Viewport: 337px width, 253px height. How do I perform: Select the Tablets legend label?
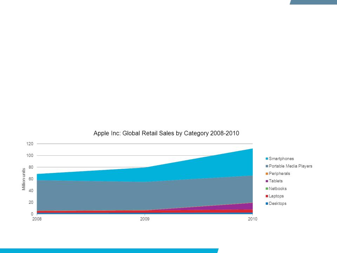click(x=276, y=181)
